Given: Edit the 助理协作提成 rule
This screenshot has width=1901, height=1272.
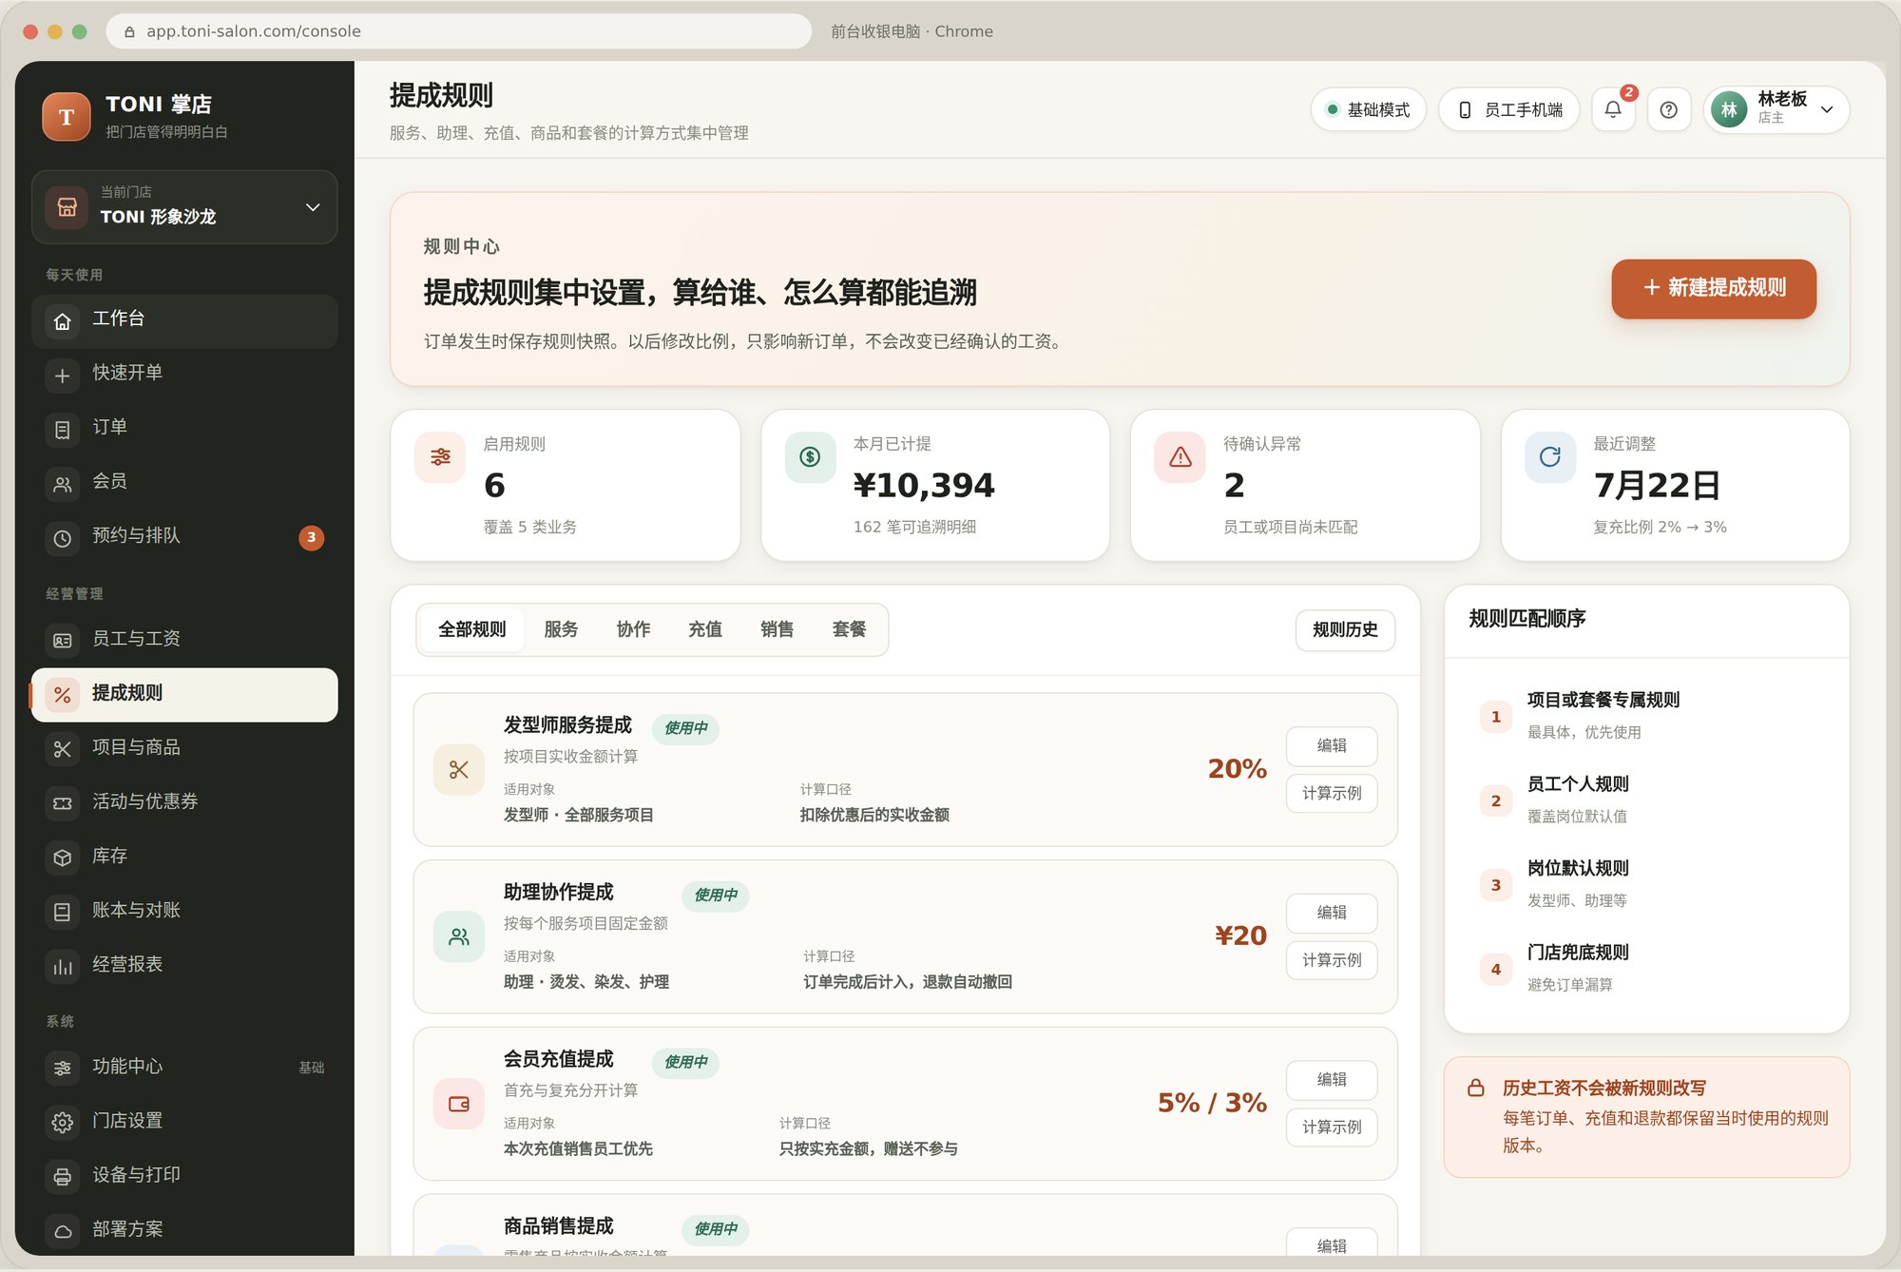Looking at the screenshot, I should [x=1332, y=913].
